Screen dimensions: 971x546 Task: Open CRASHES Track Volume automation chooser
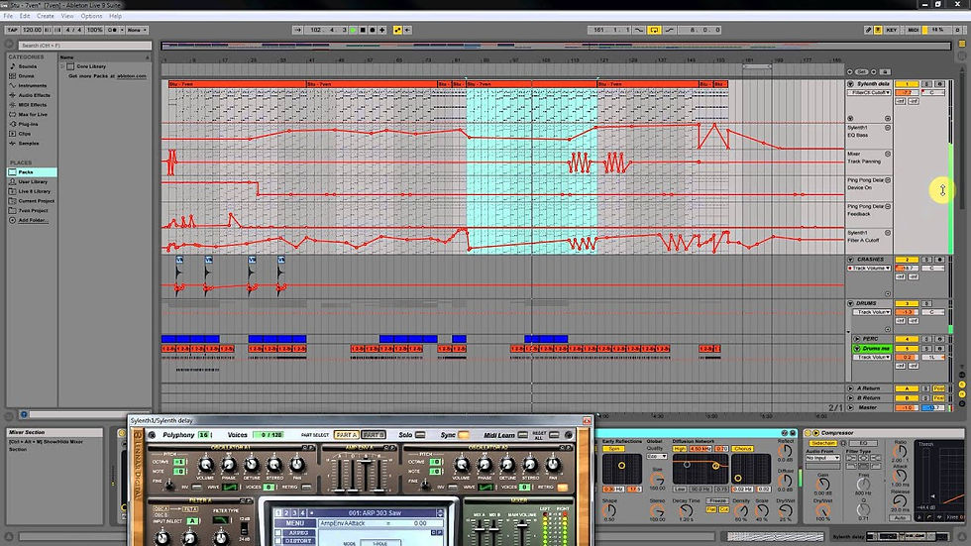[870, 269]
